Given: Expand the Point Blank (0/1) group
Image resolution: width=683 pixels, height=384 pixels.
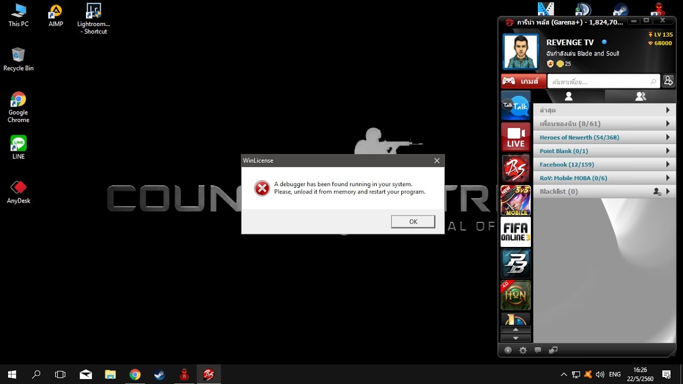Looking at the screenshot, I should click(605, 151).
